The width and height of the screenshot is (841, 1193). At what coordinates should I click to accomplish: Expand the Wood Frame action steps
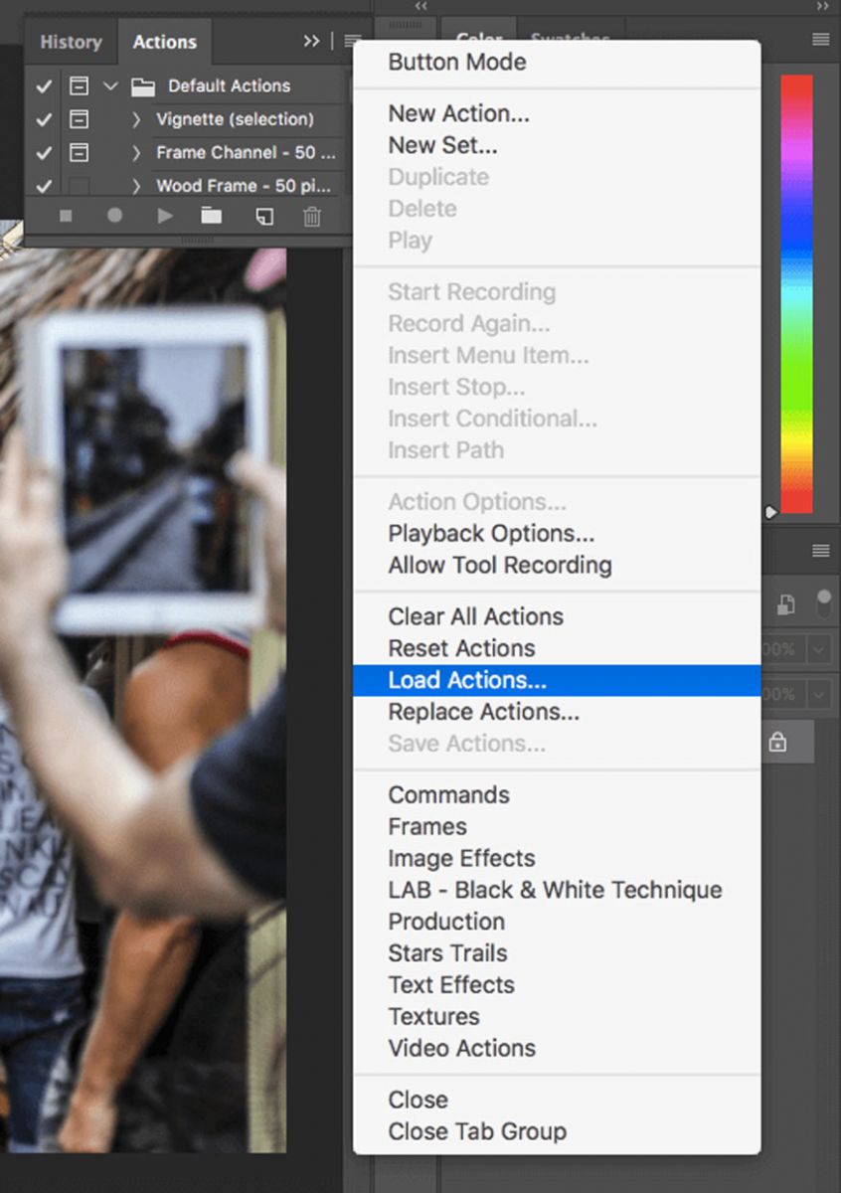point(136,186)
